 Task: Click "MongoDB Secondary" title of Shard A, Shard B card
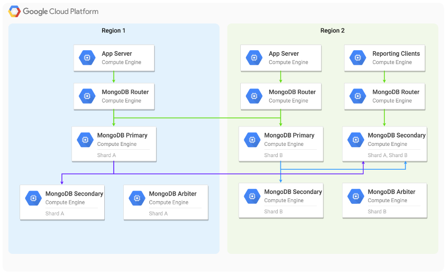tap(396, 135)
